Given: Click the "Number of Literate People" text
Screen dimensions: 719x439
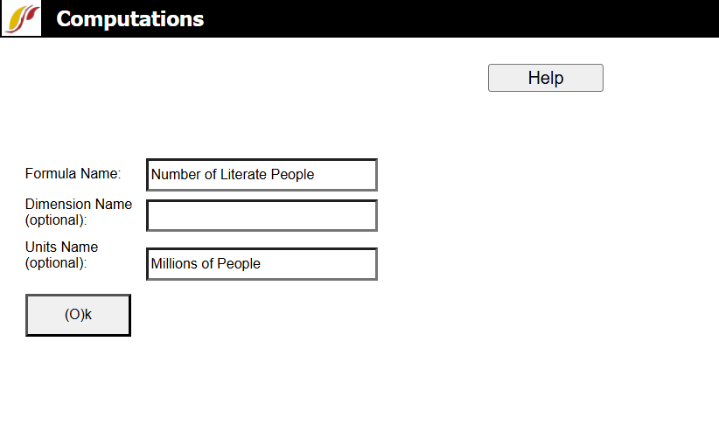Looking at the screenshot, I should pos(233,174).
